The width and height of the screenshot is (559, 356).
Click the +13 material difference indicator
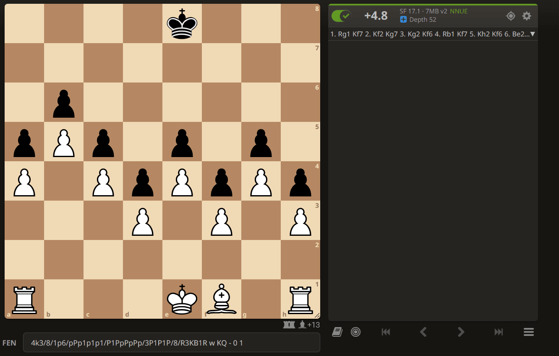tap(313, 325)
